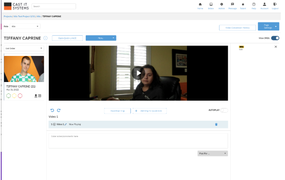Viewport: 285px width, 180px height.
Task: Click Add Clip to Quick Link button
Action: click(x=150, y=111)
